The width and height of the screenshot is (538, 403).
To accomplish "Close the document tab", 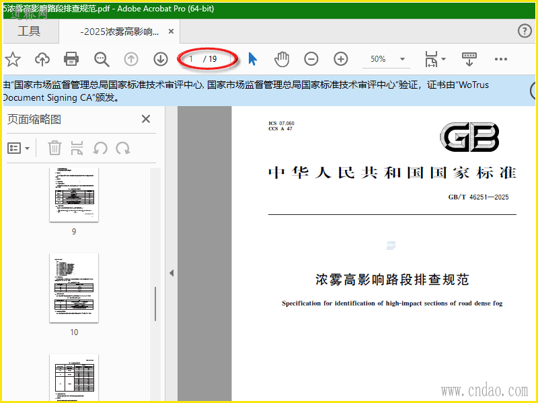I will [x=171, y=32].
